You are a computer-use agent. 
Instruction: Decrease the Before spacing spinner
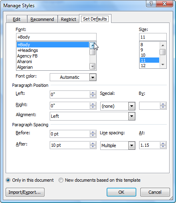click(93, 135)
